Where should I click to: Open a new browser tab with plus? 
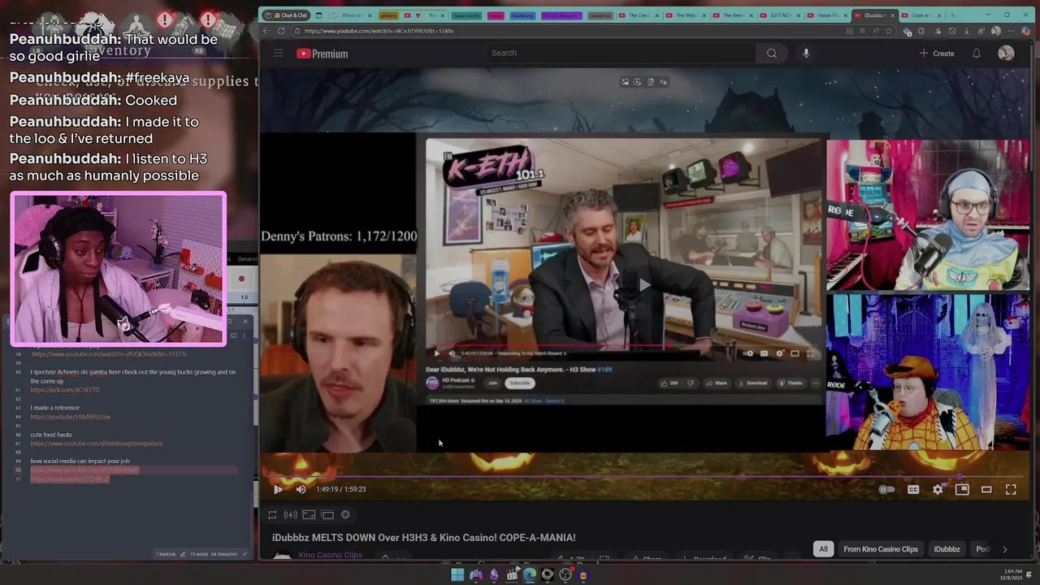tap(952, 15)
